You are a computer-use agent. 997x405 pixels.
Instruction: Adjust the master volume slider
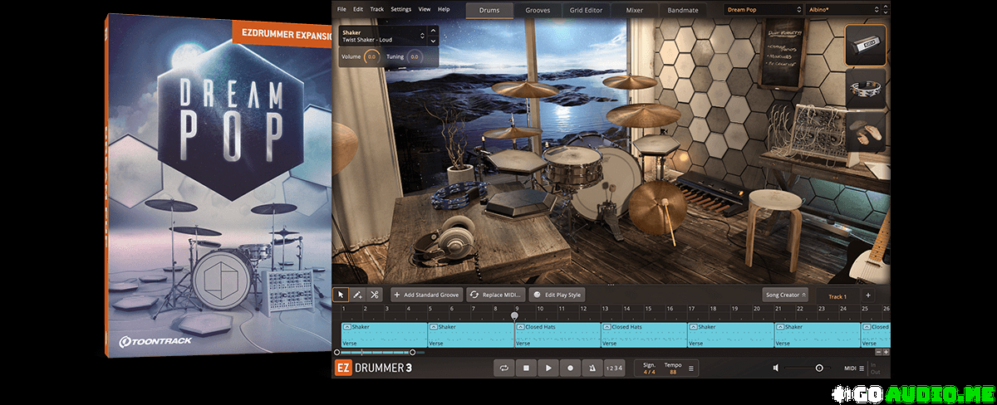pyautogui.click(x=818, y=368)
